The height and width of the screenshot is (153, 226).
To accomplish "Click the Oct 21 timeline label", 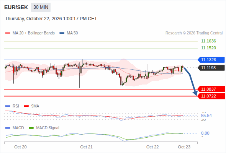I will click(86, 147).
